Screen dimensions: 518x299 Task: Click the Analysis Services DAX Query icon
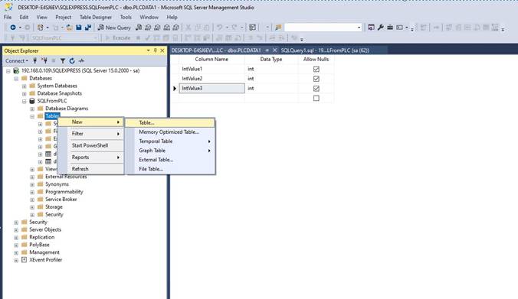(x=175, y=28)
